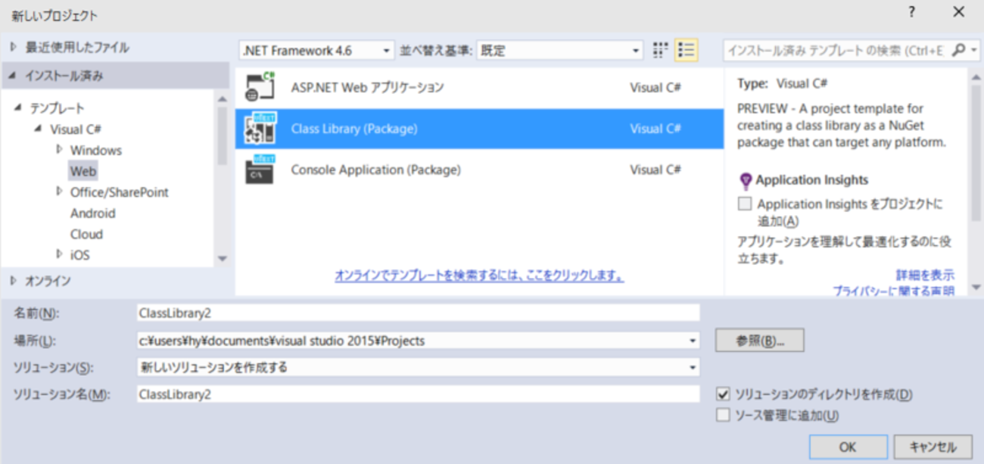Viewport: 984px width, 464px height.
Task: Click the installed templates search box
Action: [x=836, y=51]
